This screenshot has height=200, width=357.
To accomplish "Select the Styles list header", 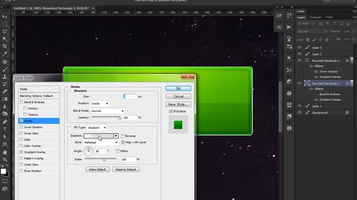I will pyautogui.click(x=38, y=89).
